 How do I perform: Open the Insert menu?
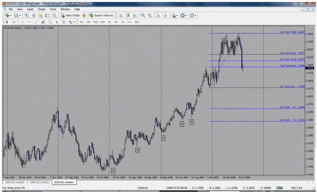point(30,9)
